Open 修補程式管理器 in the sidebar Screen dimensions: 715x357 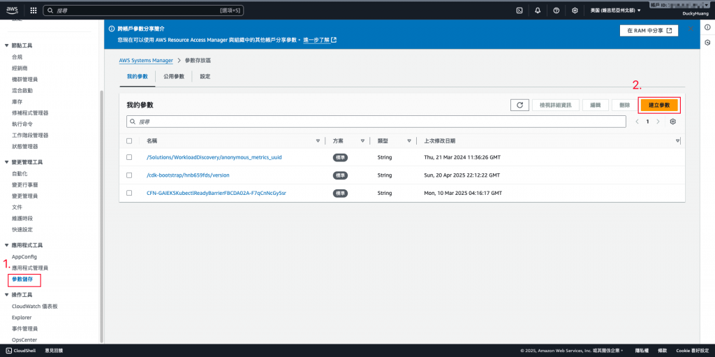[x=29, y=112]
